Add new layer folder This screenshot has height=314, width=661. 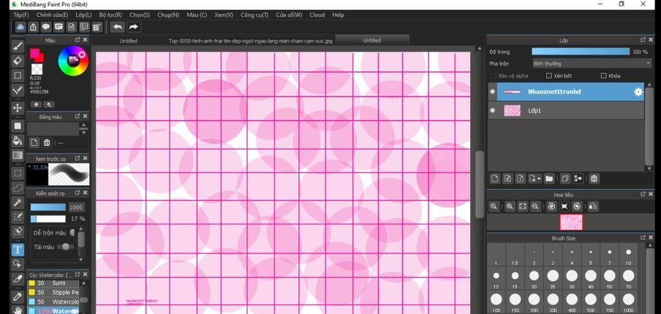click(549, 179)
